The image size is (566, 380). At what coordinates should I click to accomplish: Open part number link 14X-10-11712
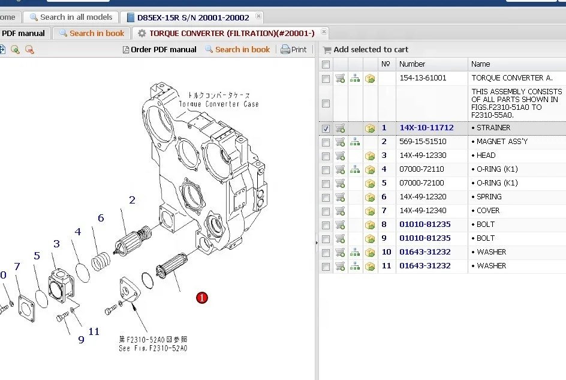pyautogui.click(x=426, y=128)
